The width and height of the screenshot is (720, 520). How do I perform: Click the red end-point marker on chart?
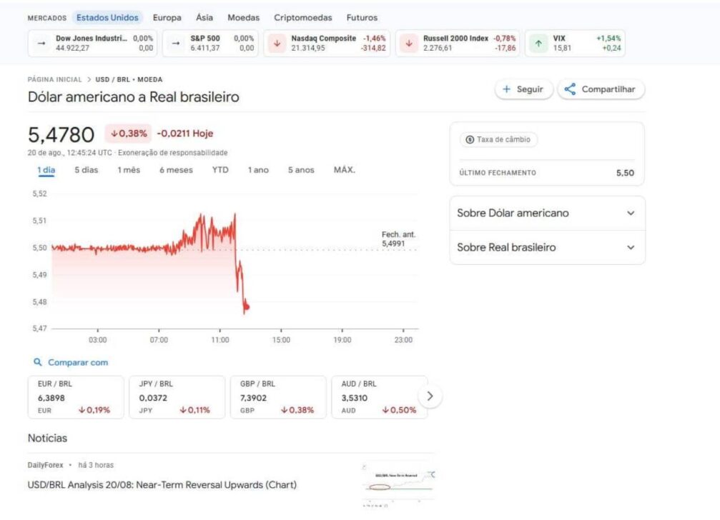[x=247, y=306]
